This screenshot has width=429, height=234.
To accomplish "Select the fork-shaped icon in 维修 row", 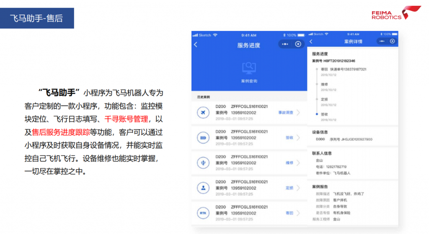I will click(x=203, y=163).
